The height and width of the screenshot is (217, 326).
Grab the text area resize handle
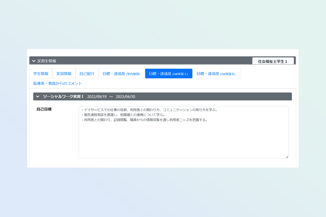pyautogui.click(x=287, y=157)
